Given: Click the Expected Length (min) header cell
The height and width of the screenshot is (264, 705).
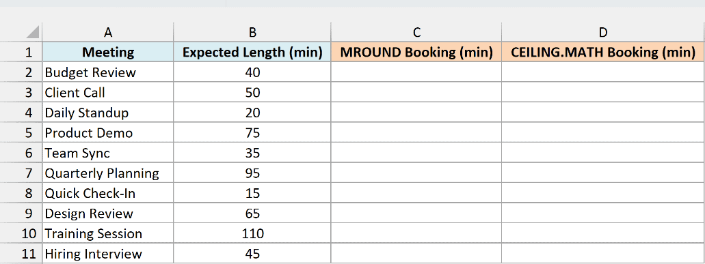Looking at the screenshot, I should 252,52.
